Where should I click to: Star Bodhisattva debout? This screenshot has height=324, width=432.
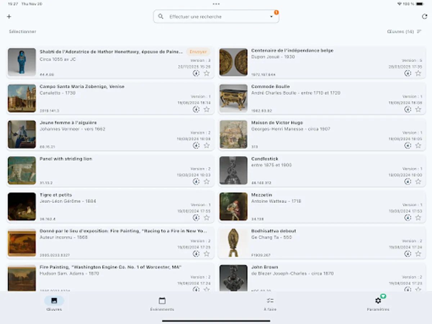418,254
